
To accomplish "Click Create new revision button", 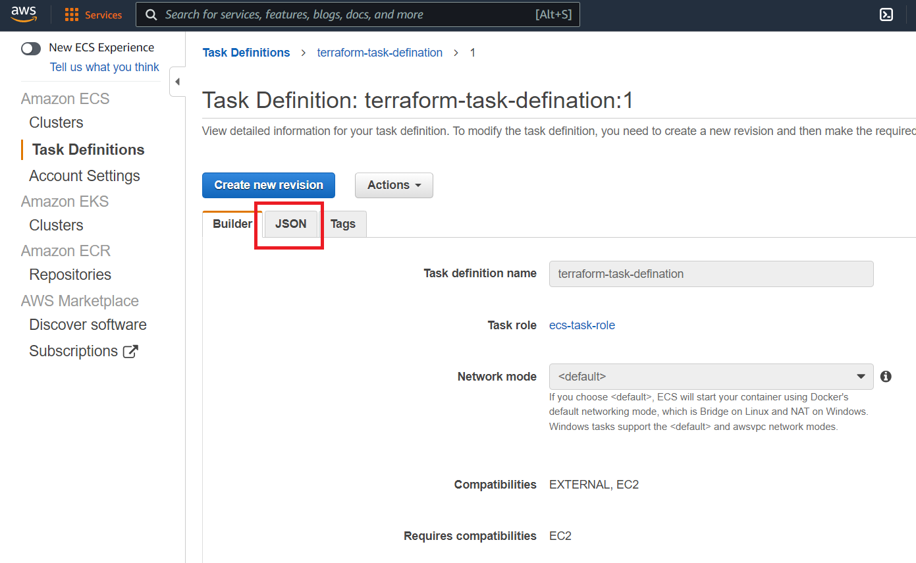I will 269,185.
